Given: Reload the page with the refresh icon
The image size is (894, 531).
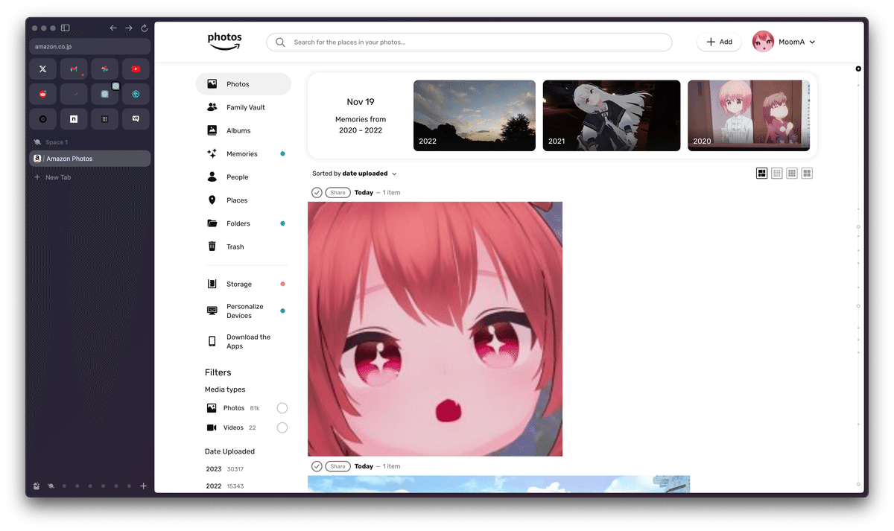Looking at the screenshot, I should click(144, 28).
